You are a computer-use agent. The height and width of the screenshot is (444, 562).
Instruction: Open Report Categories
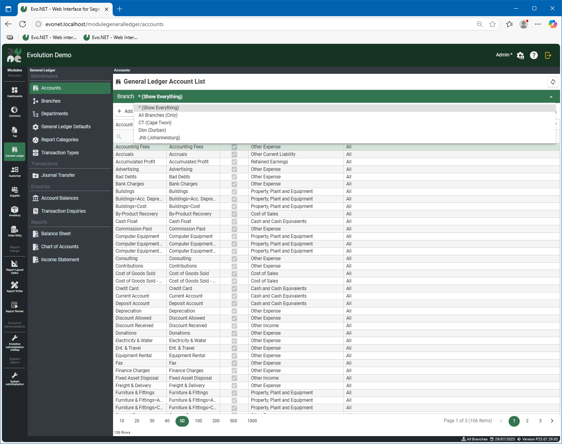point(70,140)
